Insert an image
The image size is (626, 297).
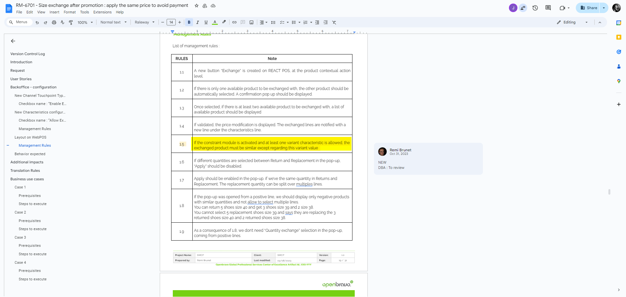pos(251,22)
